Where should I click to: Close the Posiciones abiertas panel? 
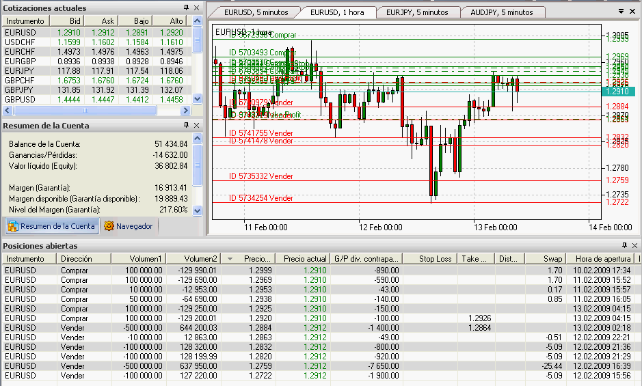(x=634, y=245)
